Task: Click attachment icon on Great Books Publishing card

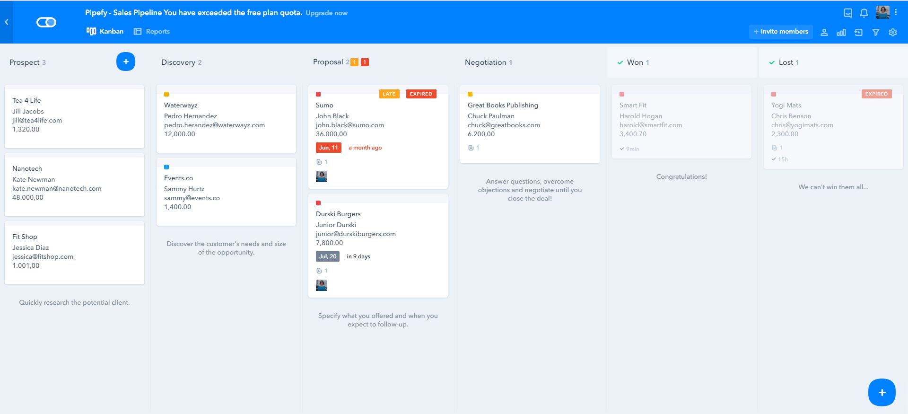Action: pyautogui.click(x=471, y=148)
